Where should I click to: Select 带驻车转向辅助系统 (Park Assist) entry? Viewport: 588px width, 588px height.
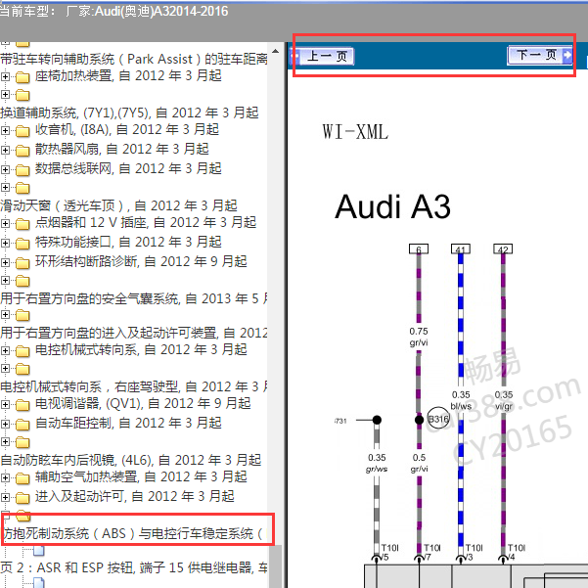pos(134,59)
